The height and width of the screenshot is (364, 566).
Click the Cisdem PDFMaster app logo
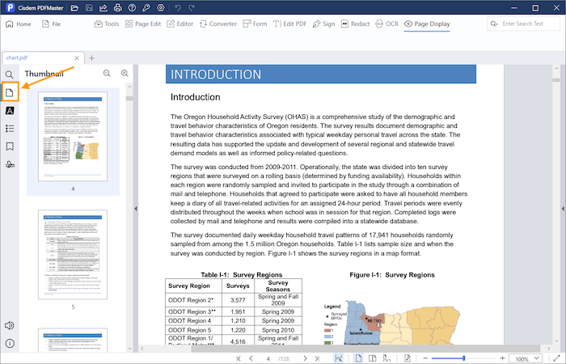(x=10, y=7)
